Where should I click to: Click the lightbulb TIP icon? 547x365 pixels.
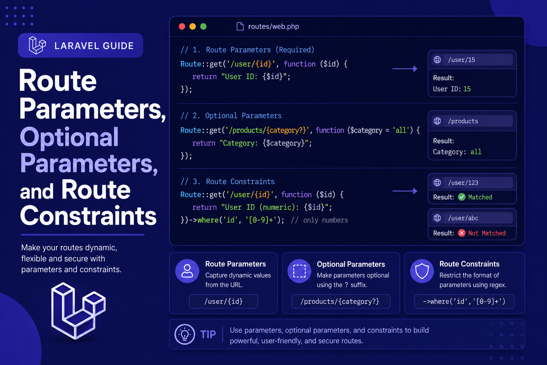pos(185,334)
